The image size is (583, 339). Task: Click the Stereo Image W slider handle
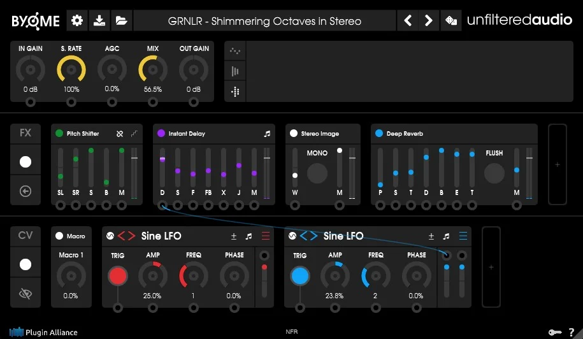tap(295, 175)
